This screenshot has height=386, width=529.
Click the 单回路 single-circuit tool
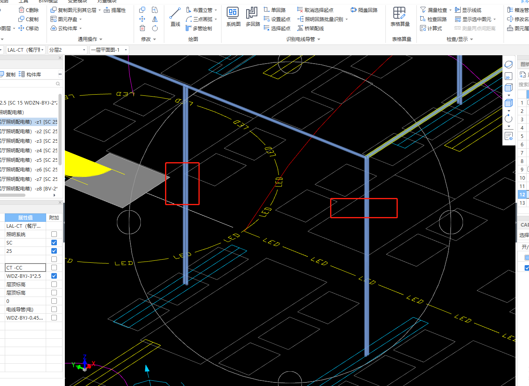(x=275, y=10)
